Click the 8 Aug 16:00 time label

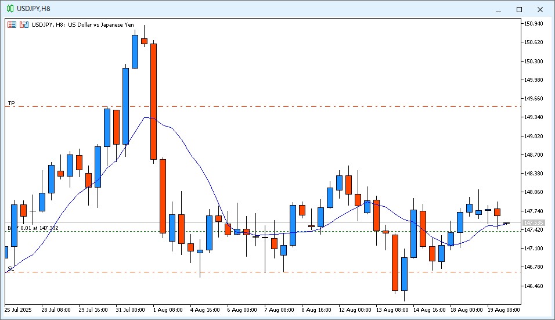tap(316, 310)
